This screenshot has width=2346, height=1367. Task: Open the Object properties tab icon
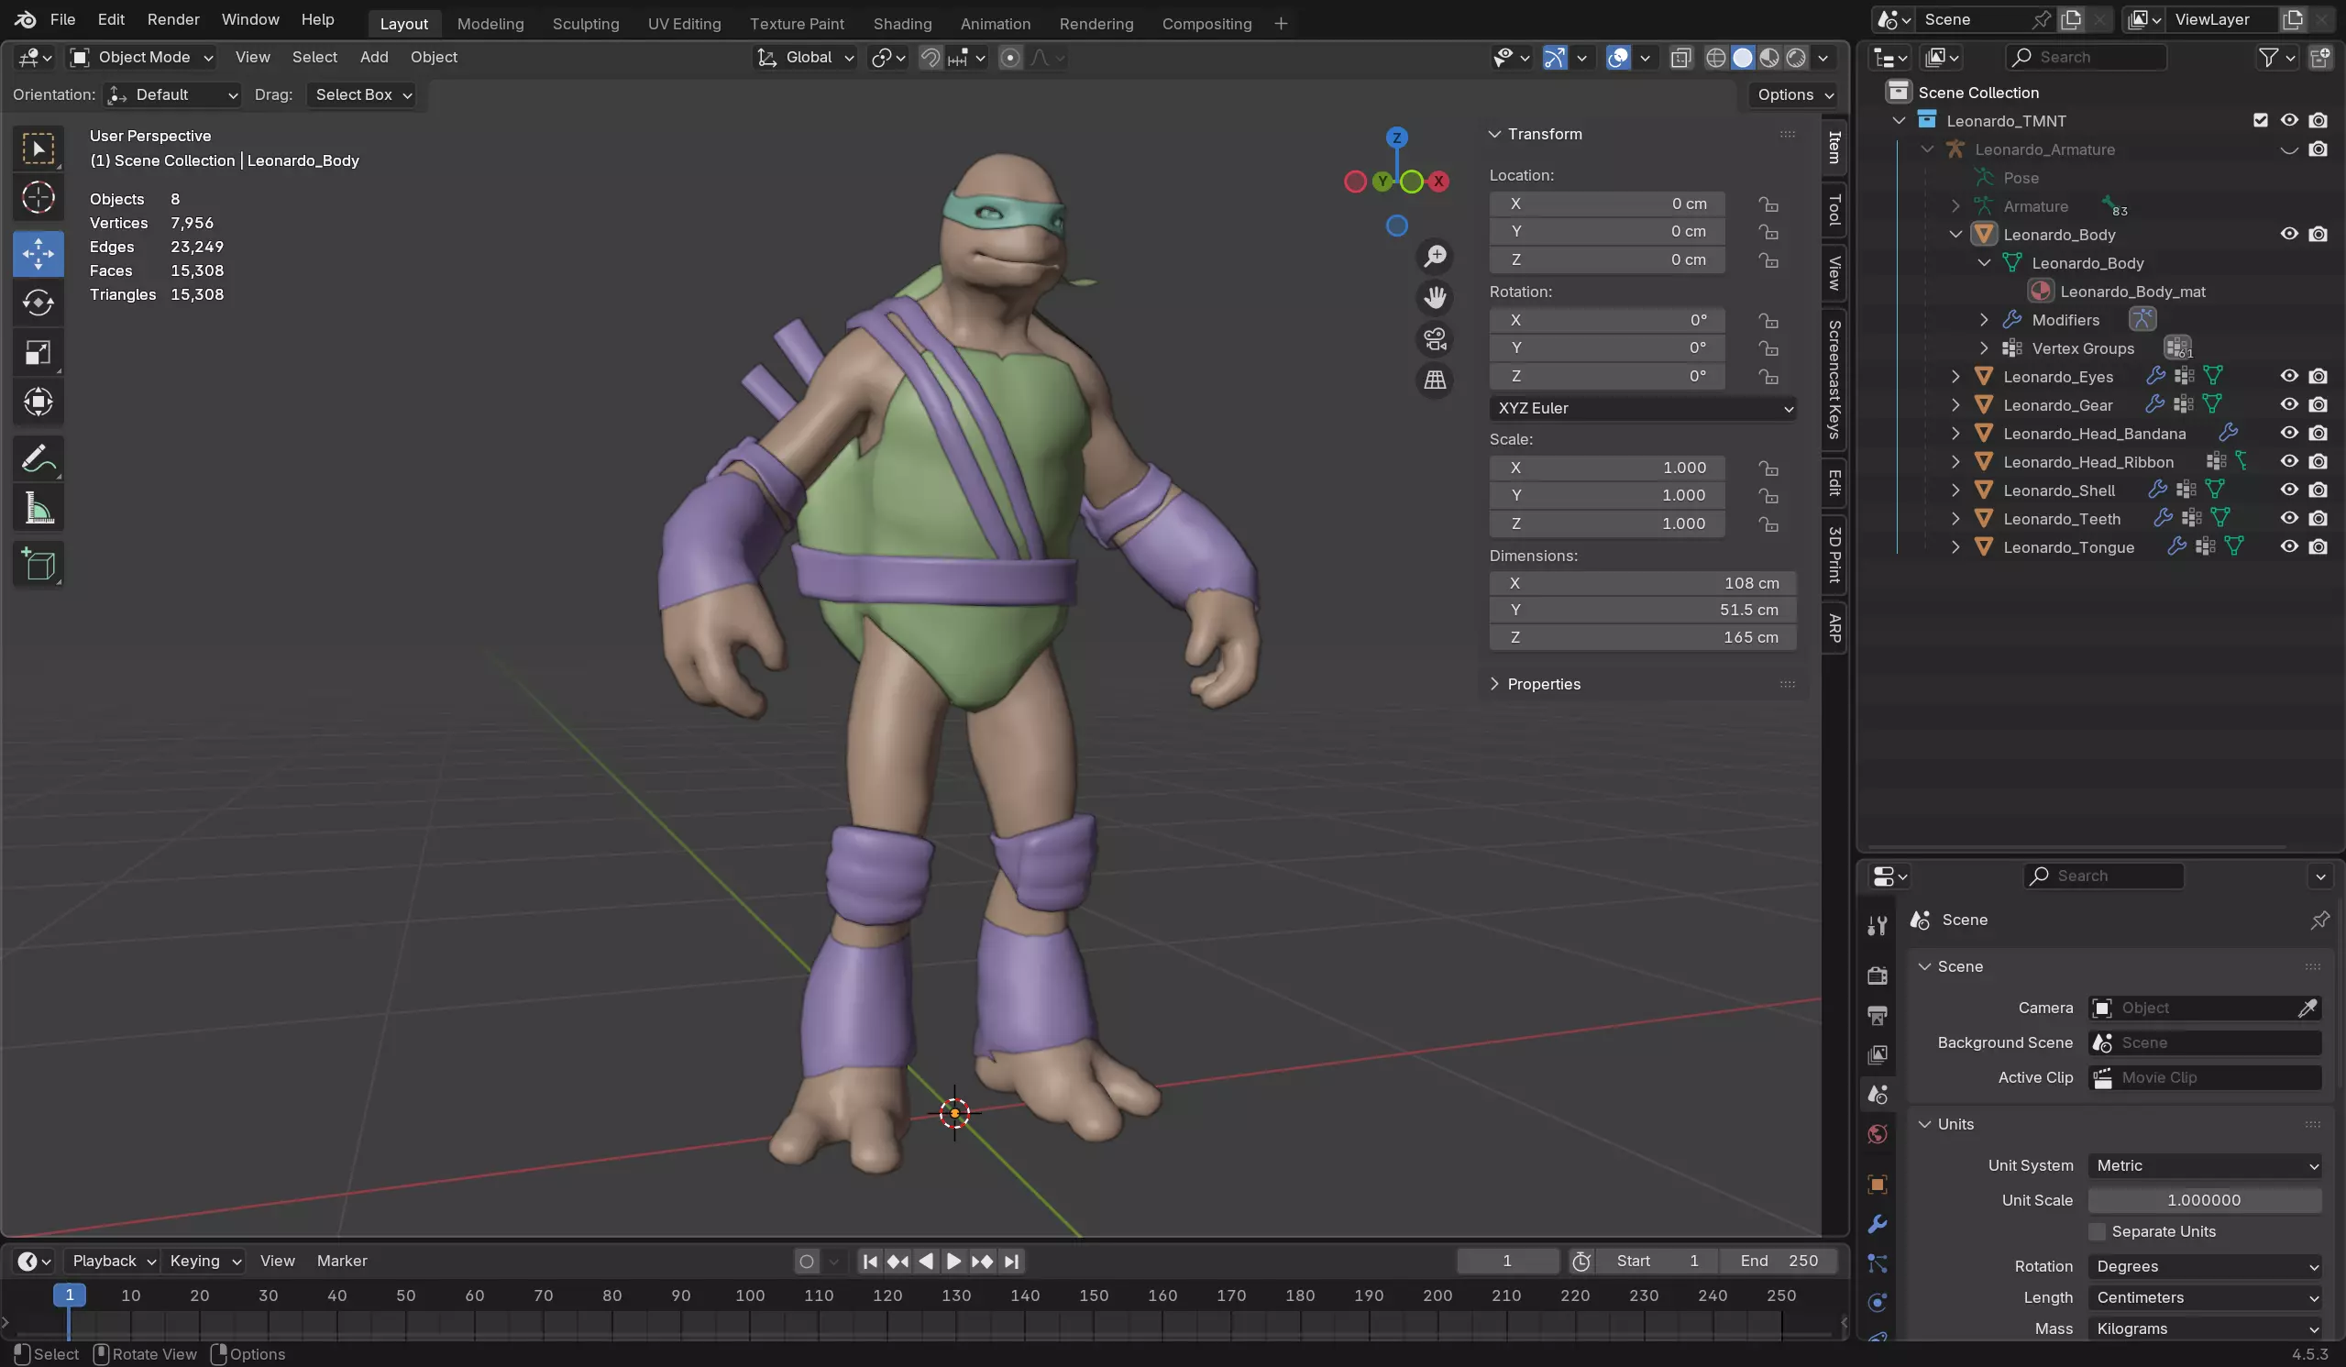pos(1878,1185)
